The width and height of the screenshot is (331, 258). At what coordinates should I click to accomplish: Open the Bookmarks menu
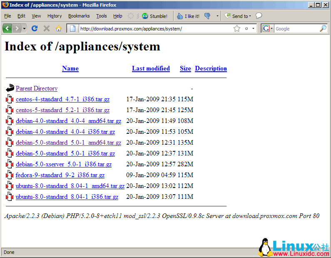click(79, 16)
